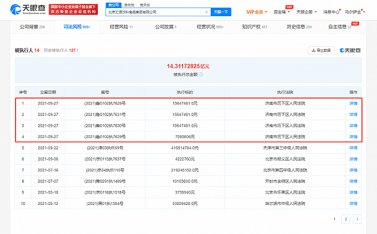The width and height of the screenshot is (377, 234).
Task: Select the 查老板 search tab
Action: coord(129,5)
